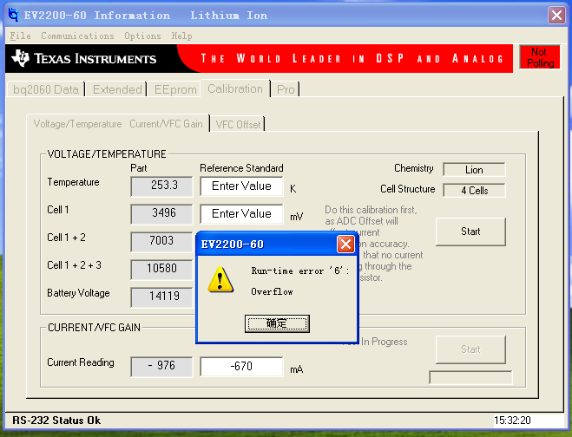Image resolution: width=572 pixels, height=437 pixels.
Task: Switch to the Pro tab
Action: tap(286, 89)
